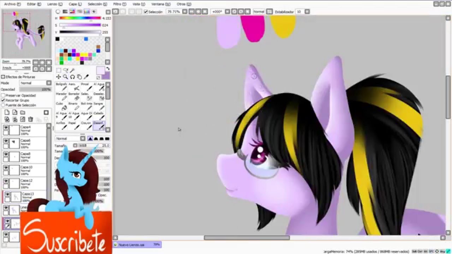Delete layer using trash icon
The height and width of the screenshot is (254, 452).
pyautogui.click(x=30, y=120)
